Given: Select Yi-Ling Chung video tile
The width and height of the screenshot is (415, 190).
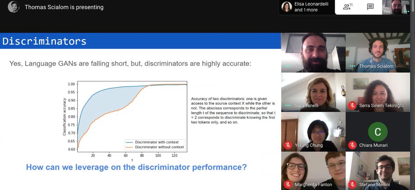Looking at the screenshot, I should click(313, 132).
